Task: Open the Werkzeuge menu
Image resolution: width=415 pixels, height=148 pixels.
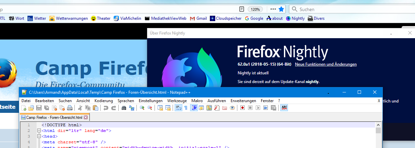Action: click(x=177, y=100)
